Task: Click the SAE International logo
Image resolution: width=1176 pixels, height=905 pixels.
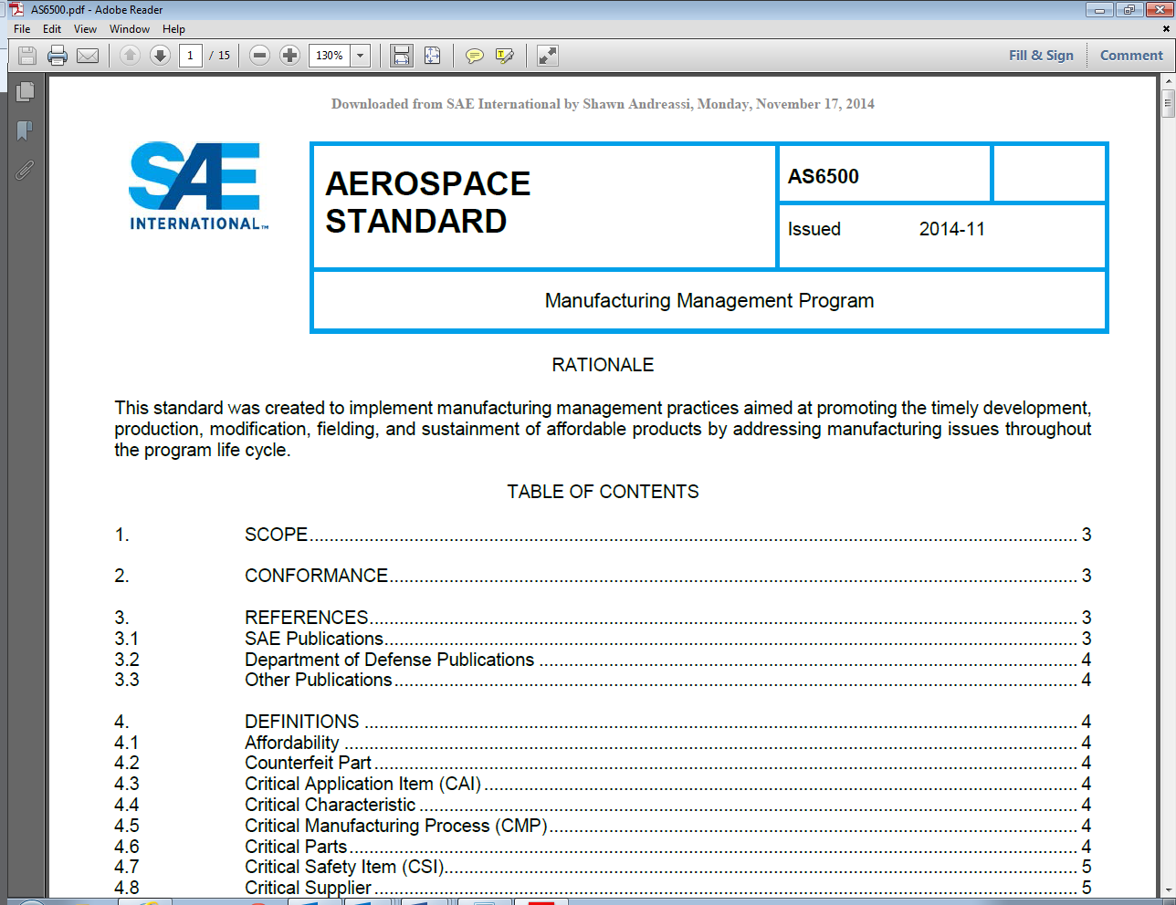Action: click(198, 186)
